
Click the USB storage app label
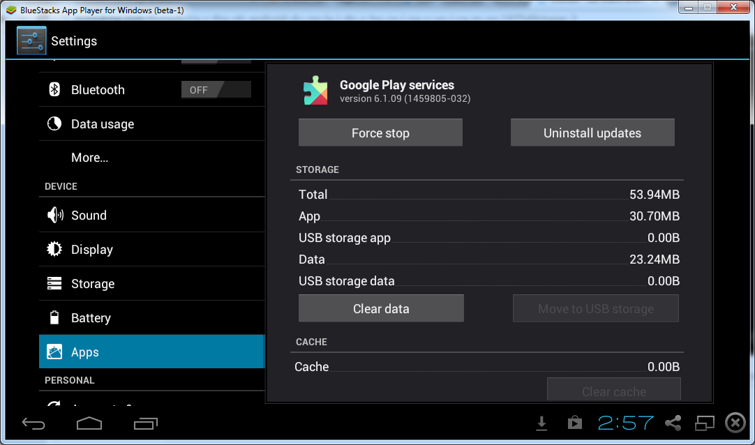click(x=344, y=238)
